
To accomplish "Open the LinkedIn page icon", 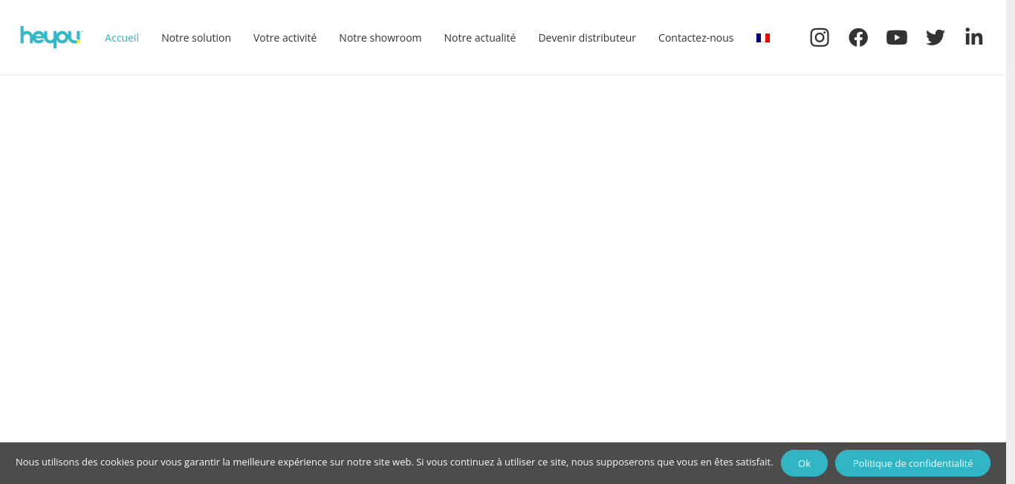I will [974, 36].
